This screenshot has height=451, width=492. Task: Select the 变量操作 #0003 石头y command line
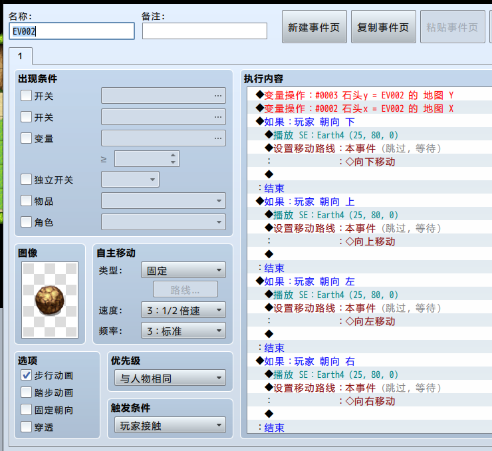click(369, 94)
